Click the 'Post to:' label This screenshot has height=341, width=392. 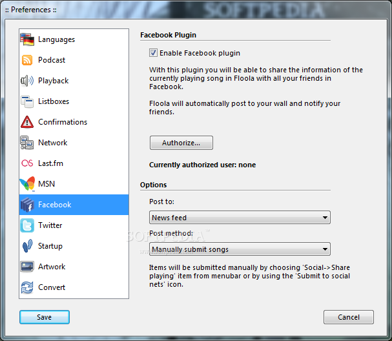pyautogui.click(x=161, y=201)
